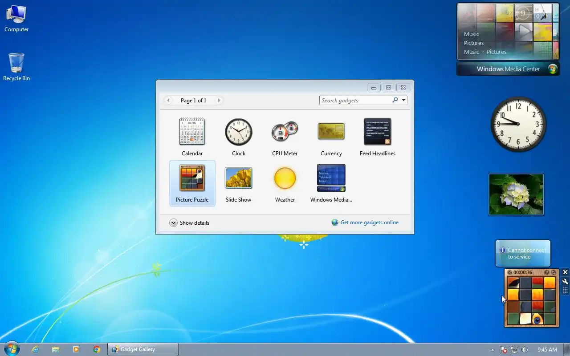Click the toucan eye puzzle tile

click(x=538, y=319)
